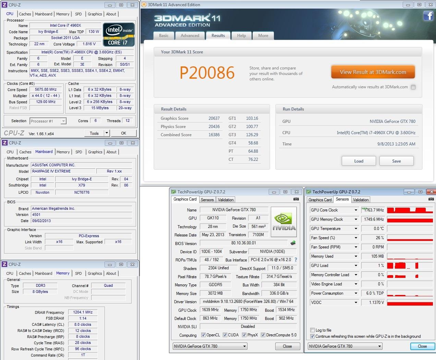Click the CPU-Z title icon of Memory window
Image resolution: width=436 pixels, height=360 pixels.
pos(5,264)
